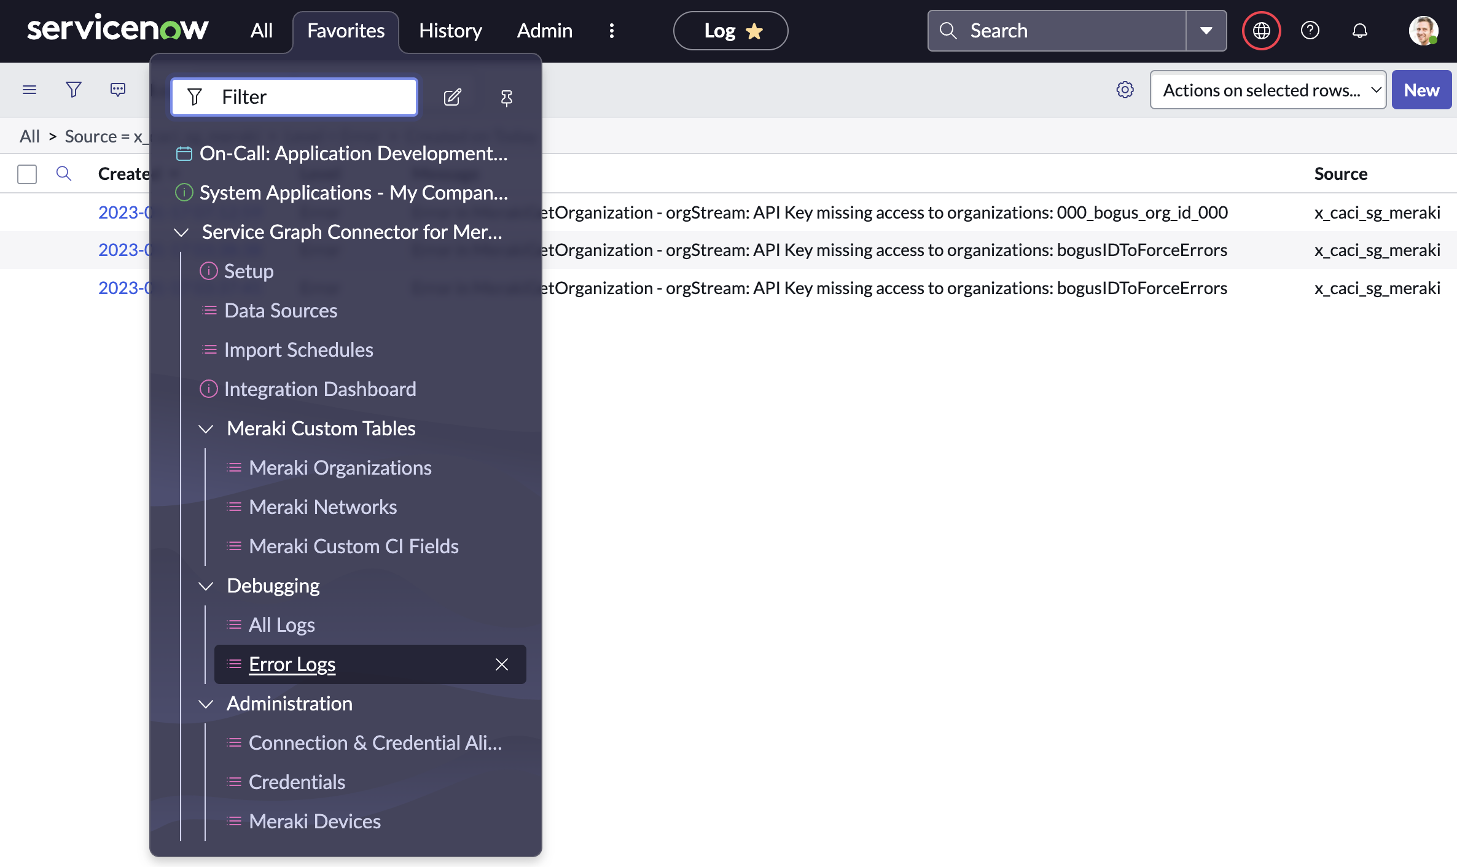Screen dimensions: 1457x867
Task: Switch to the History tab
Action: (x=450, y=30)
